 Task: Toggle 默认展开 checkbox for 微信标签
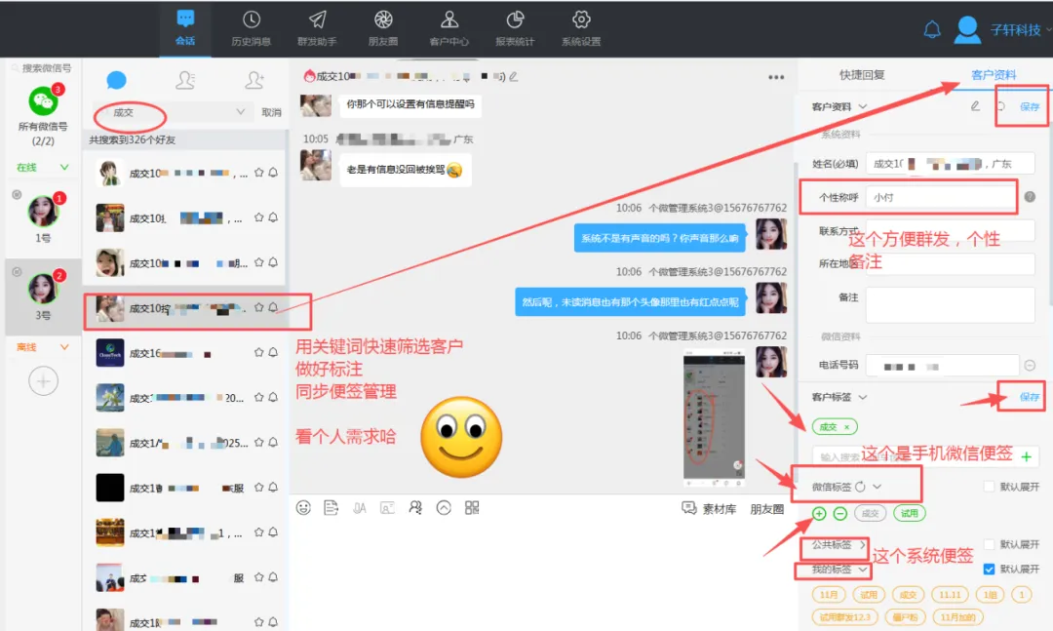(x=989, y=487)
